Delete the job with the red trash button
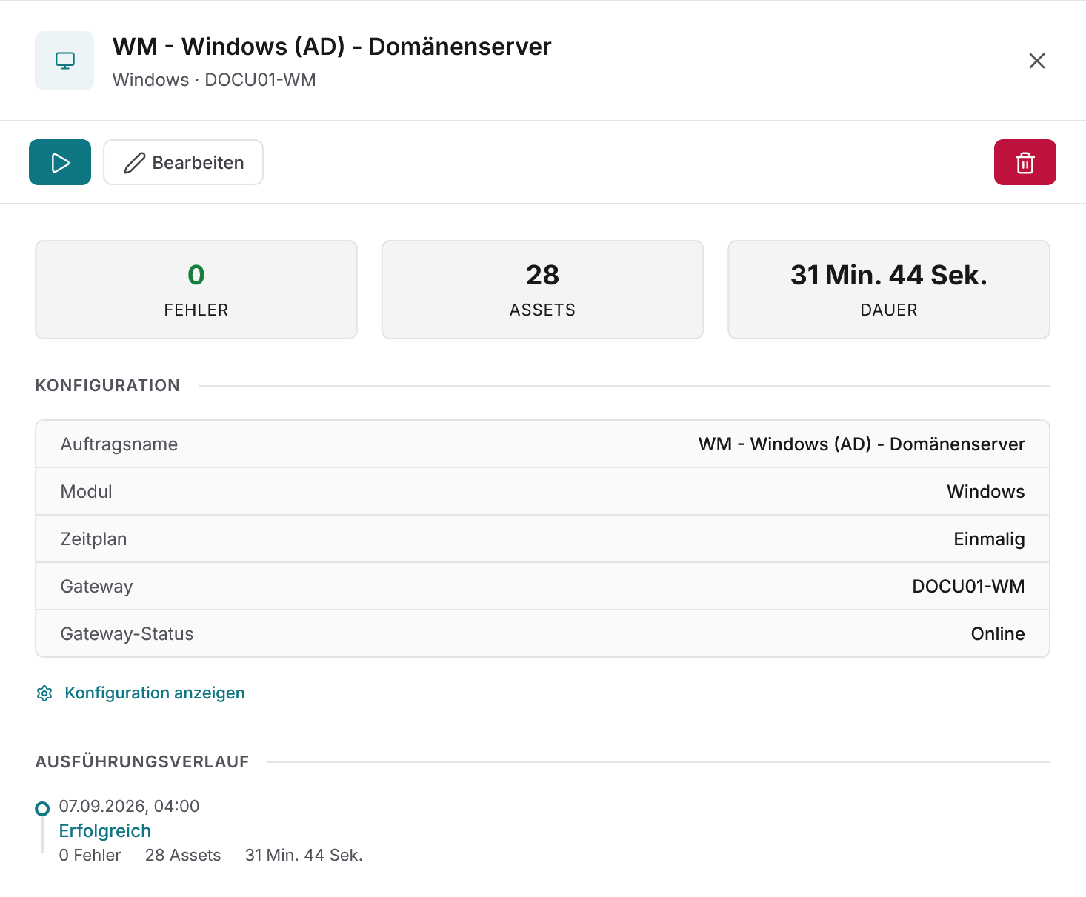1086x897 pixels. [x=1025, y=162]
